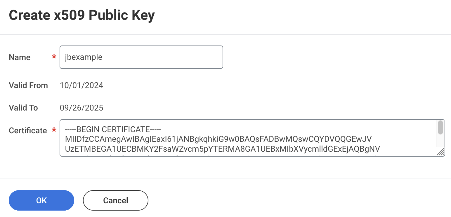Click the Create x509 Public Key title
Viewport: 451px width, 217px height.
coord(82,15)
